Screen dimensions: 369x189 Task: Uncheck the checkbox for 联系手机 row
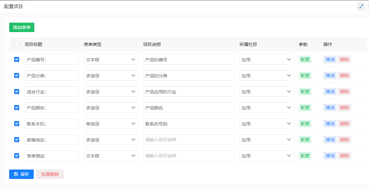point(17,124)
